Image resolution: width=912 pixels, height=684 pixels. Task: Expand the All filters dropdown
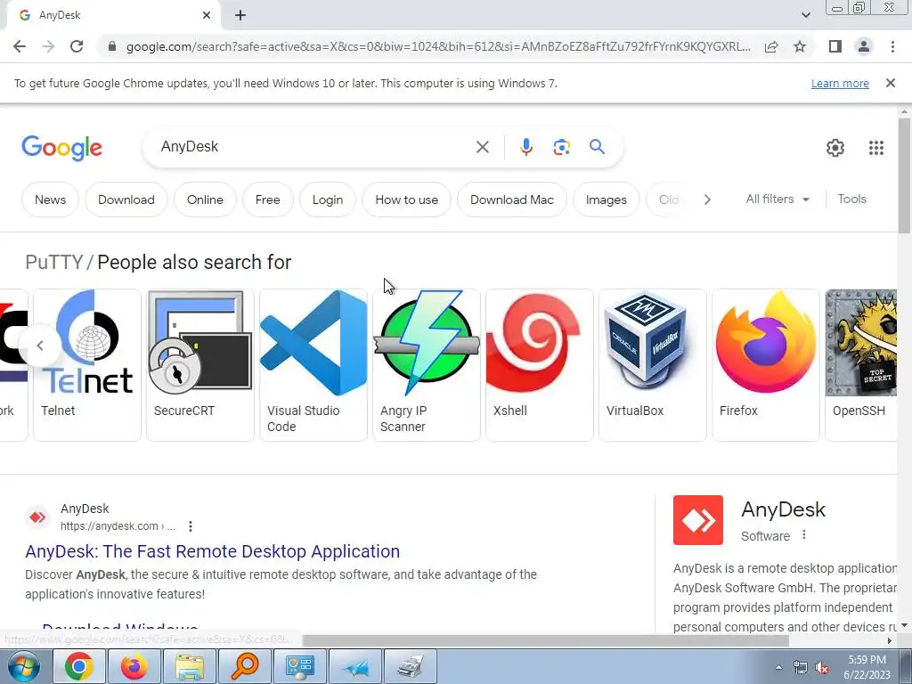pyautogui.click(x=778, y=199)
